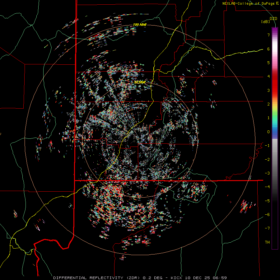Click the 5 dB scale value

268,63
